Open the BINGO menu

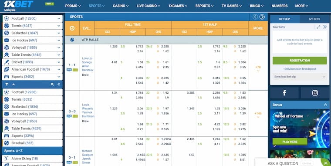[x=257, y=6]
